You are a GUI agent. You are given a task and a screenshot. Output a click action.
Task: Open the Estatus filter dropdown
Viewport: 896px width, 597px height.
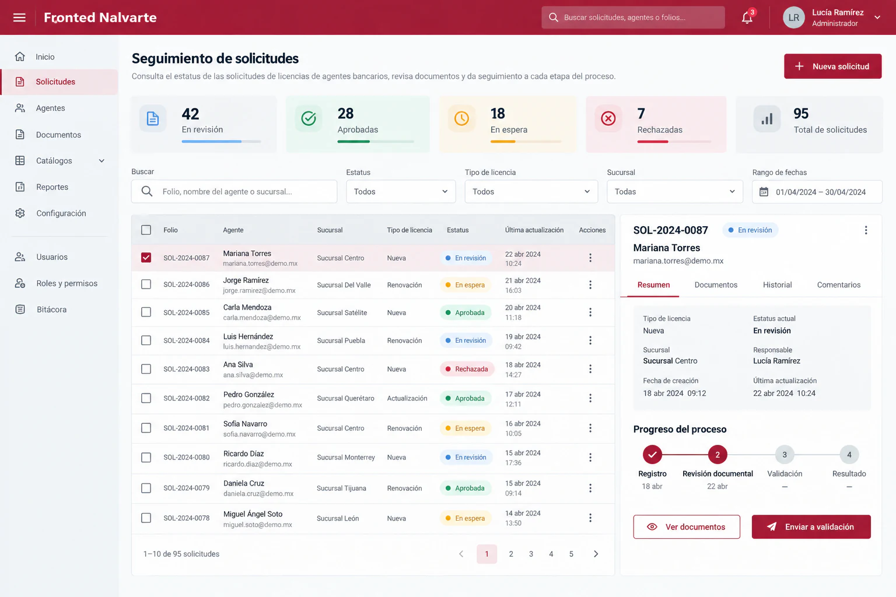[401, 192]
